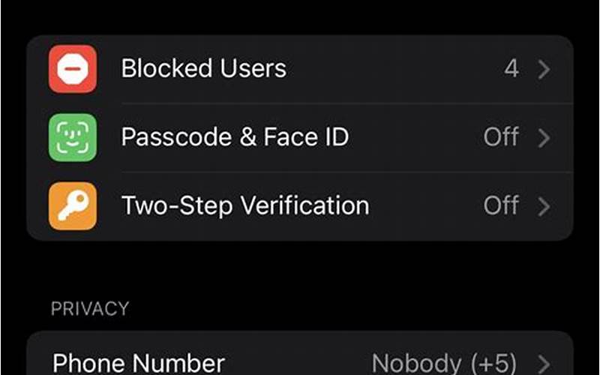Tap the gap between Phone Number and Nobody
The height and width of the screenshot is (375, 600).
(298, 363)
